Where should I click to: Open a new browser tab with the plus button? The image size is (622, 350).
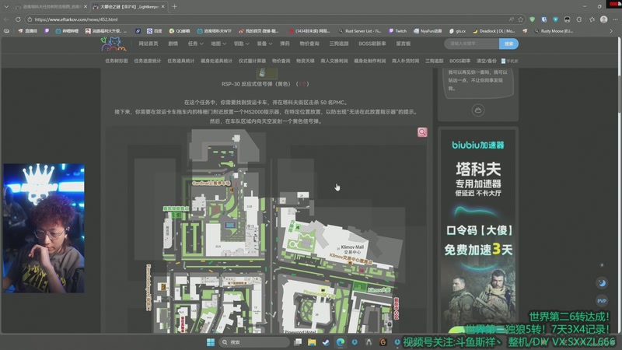pos(174,7)
